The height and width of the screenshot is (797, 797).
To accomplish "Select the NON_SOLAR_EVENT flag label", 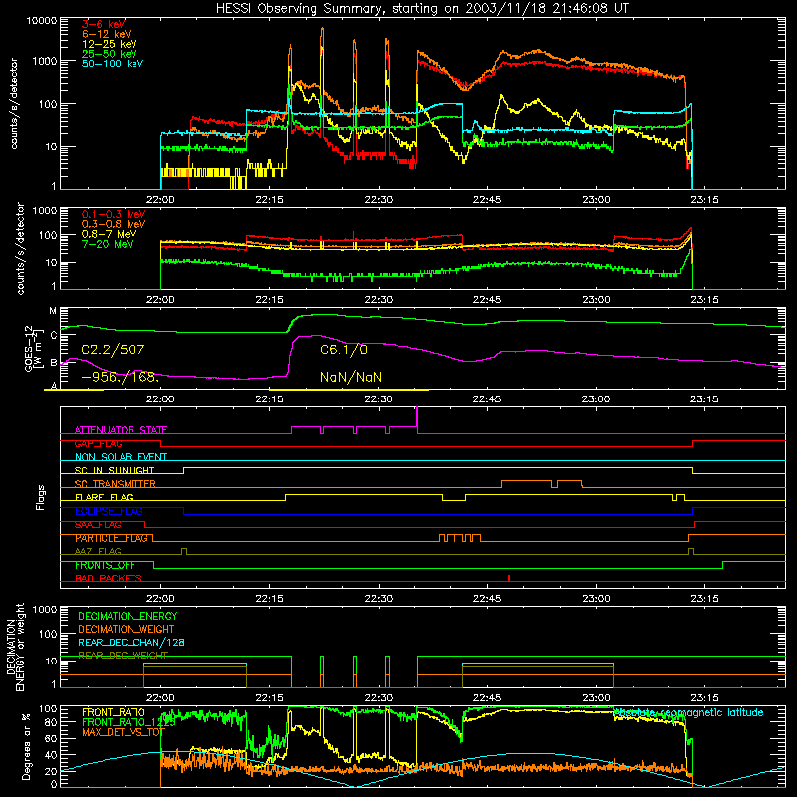I will [x=121, y=457].
